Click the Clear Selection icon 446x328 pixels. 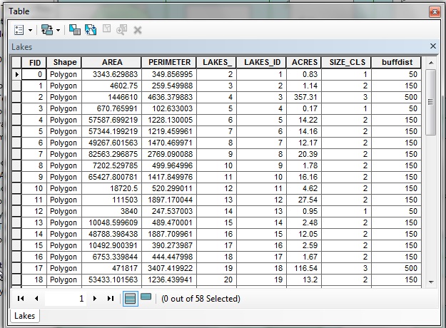tap(106, 29)
